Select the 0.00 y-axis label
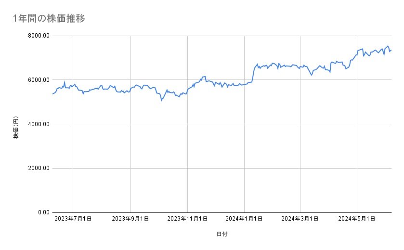The width and height of the screenshot is (404, 250). (42, 212)
